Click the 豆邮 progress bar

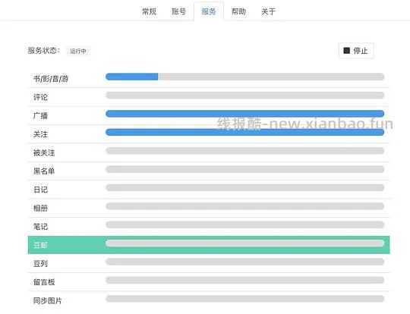tap(244, 243)
